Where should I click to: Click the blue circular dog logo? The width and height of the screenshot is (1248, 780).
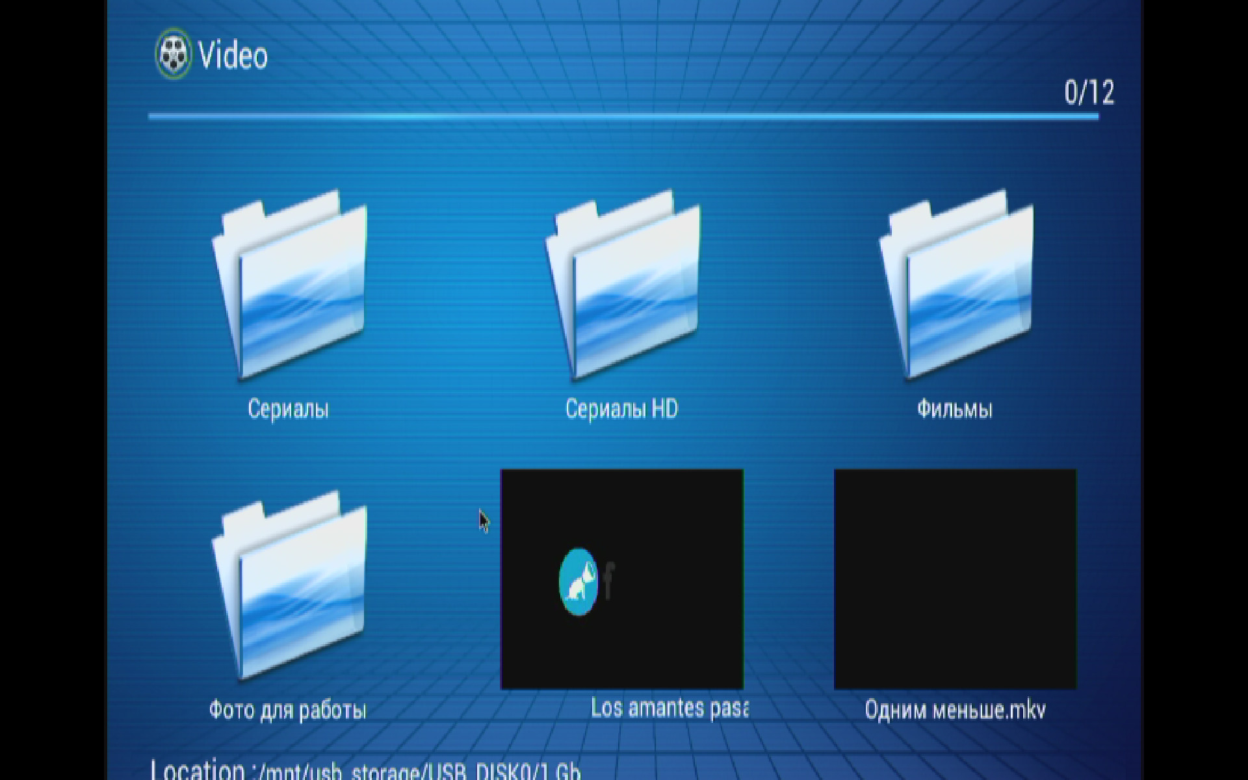[578, 582]
